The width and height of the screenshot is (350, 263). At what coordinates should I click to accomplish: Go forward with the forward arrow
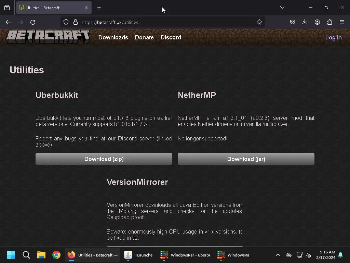click(x=21, y=22)
